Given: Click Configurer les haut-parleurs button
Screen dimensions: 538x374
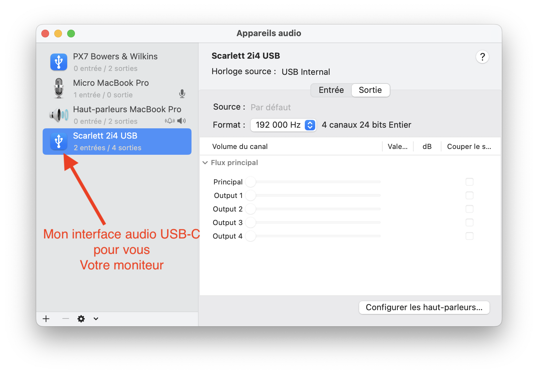Looking at the screenshot, I should 424,308.
